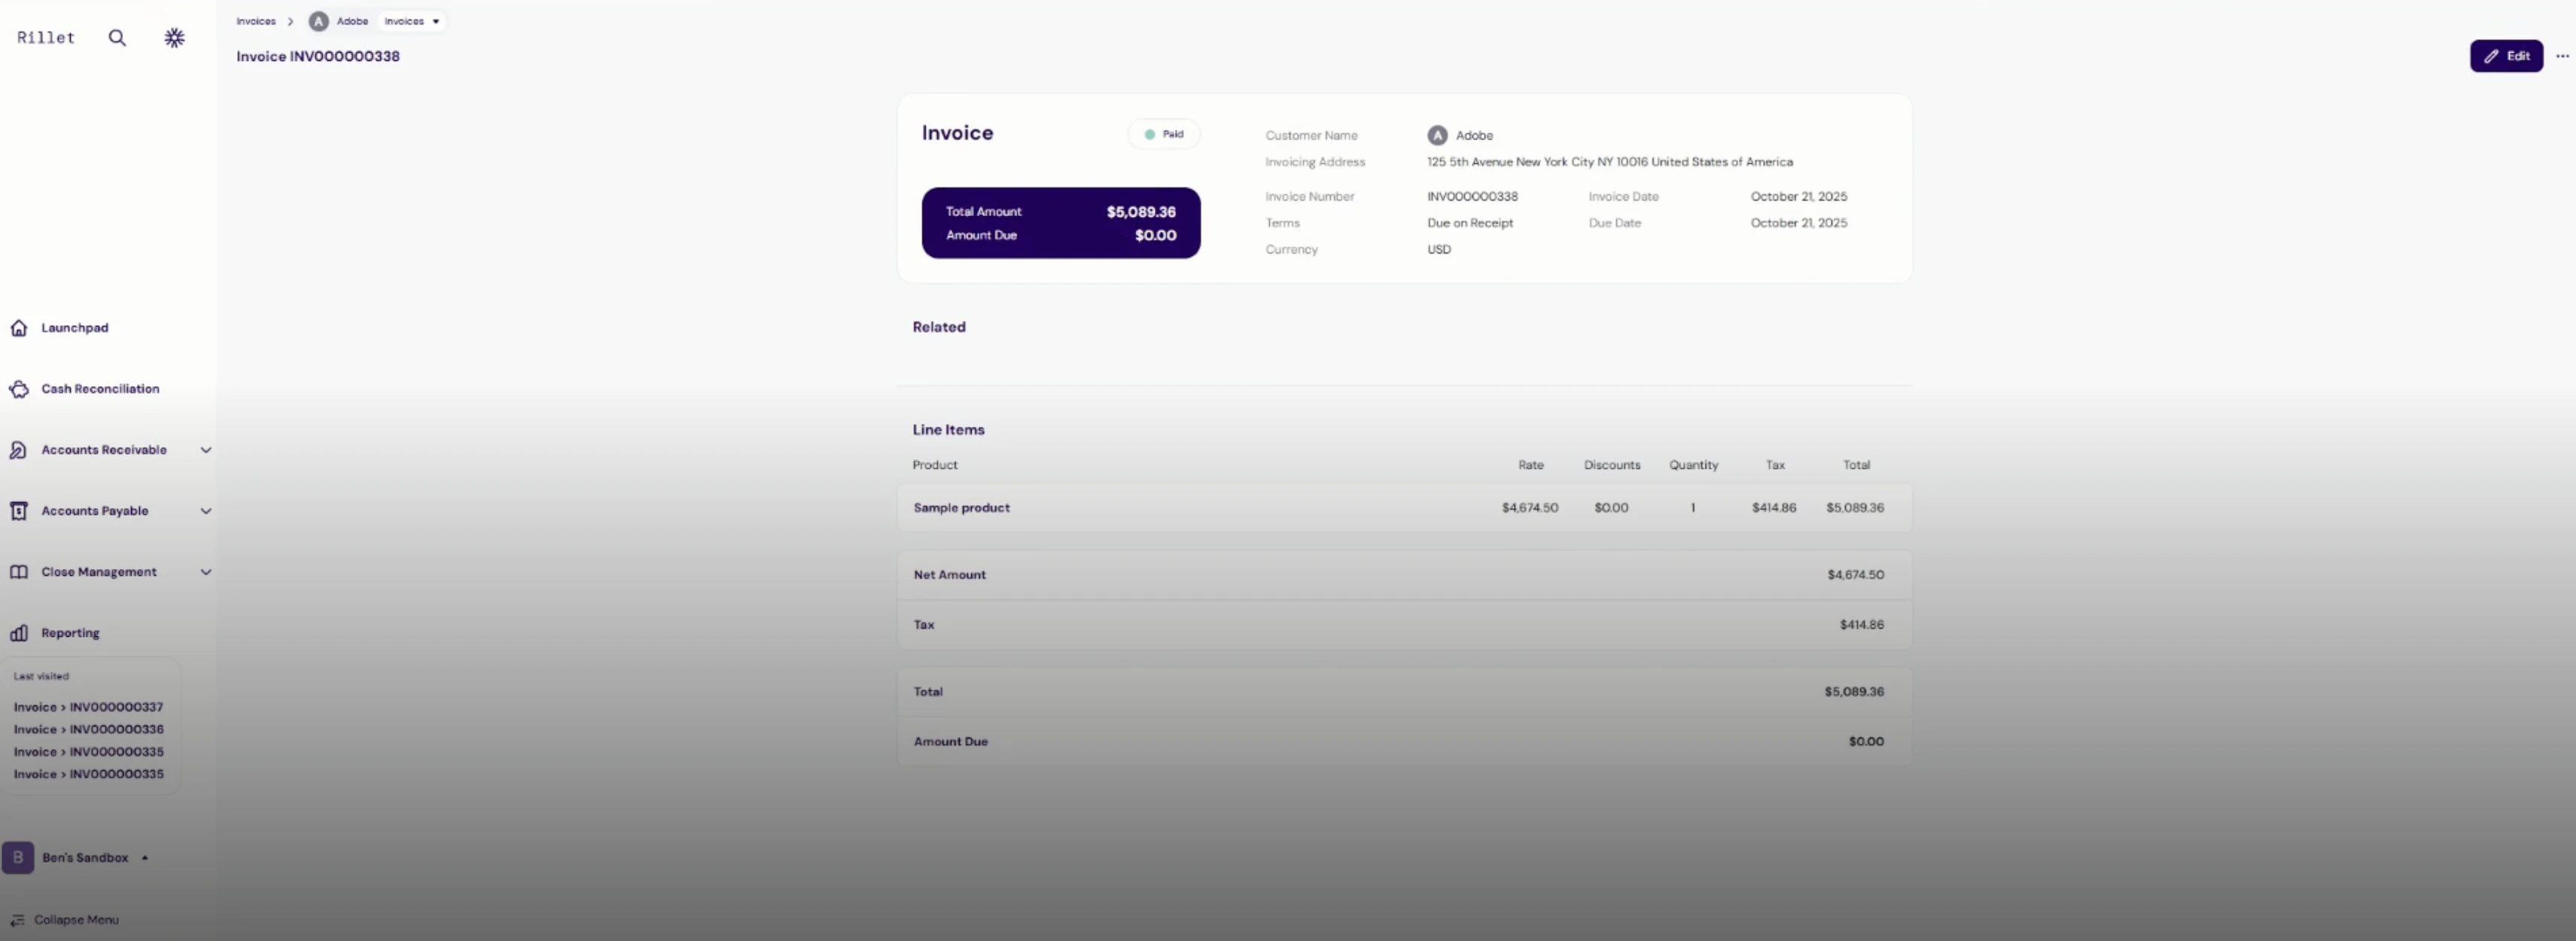Image resolution: width=2576 pixels, height=941 pixels.
Task: Expand the Accounts Receivable chevron
Action: 206,450
